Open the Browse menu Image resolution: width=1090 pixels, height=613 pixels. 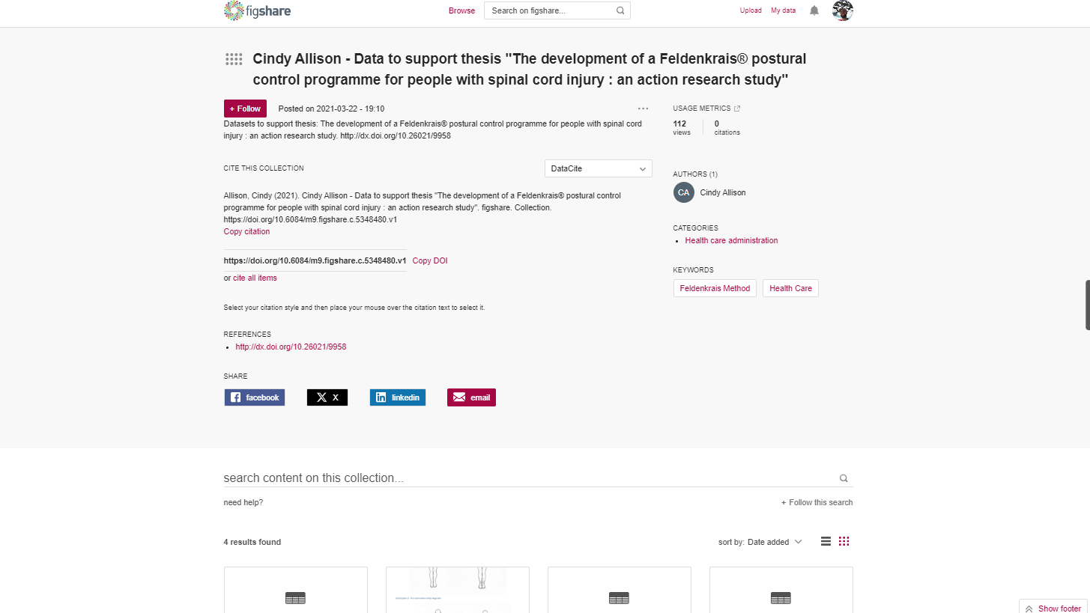coord(461,10)
